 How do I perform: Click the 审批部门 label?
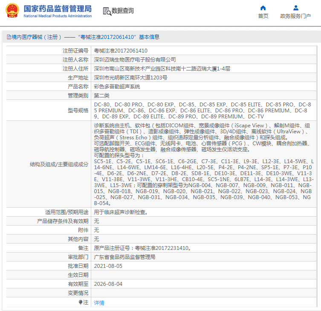click(78, 257)
